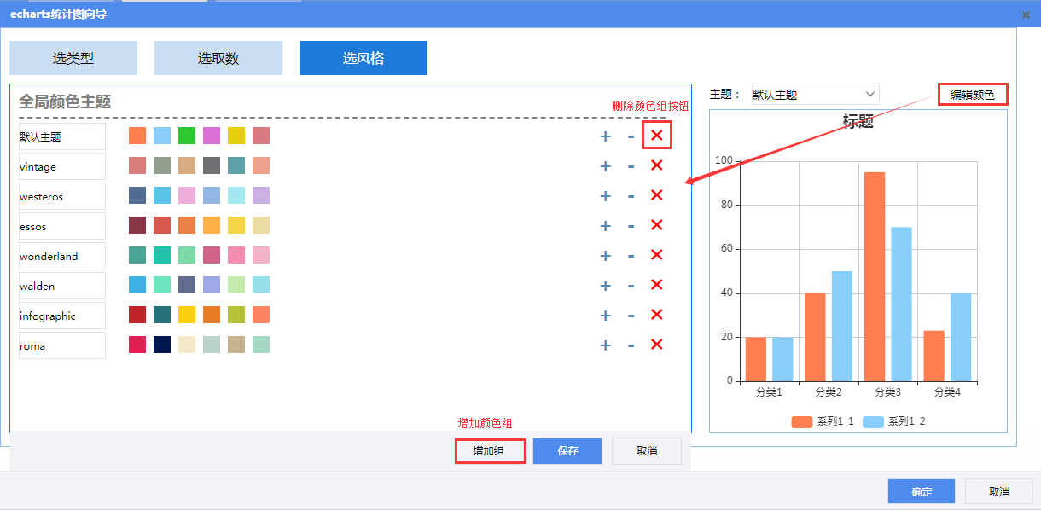Viewport: 1041px width, 510px height.
Task: Add a color to wonderland theme
Action: 605,256
